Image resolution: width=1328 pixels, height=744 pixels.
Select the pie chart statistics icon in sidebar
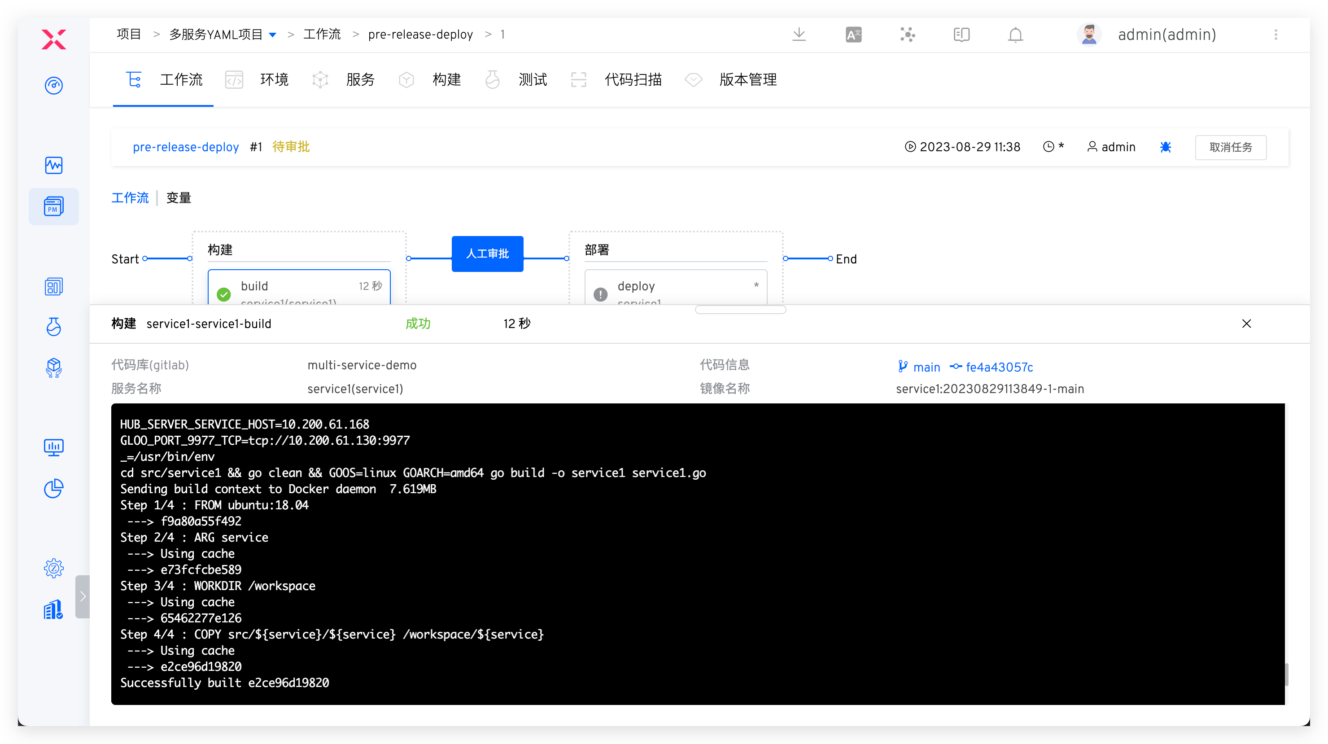point(54,488)
